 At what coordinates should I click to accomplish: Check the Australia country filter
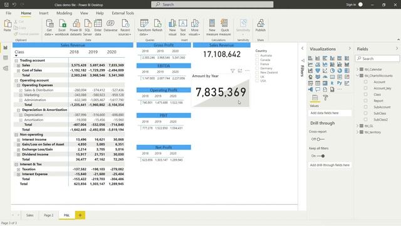pyautogui.click(x=257, y=55)
